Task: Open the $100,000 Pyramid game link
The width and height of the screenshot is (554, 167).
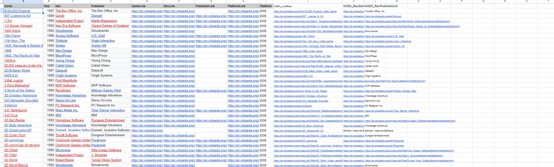Action: pos(17,11)
